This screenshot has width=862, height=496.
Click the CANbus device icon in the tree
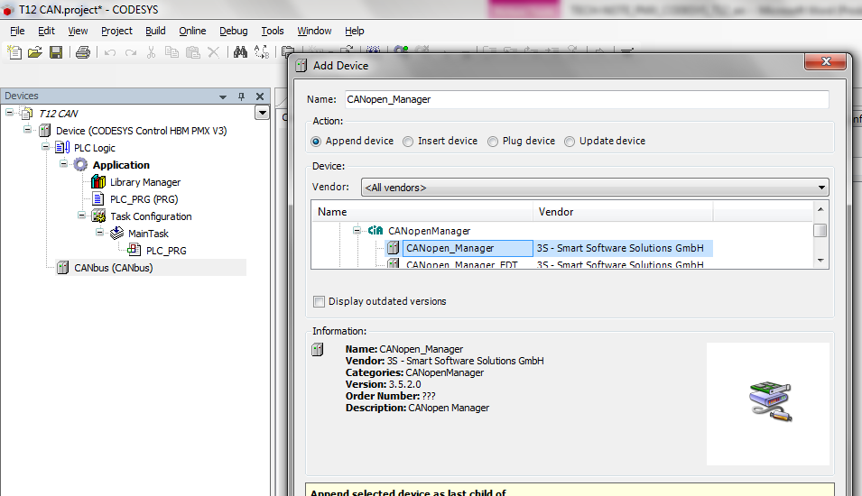62,268
